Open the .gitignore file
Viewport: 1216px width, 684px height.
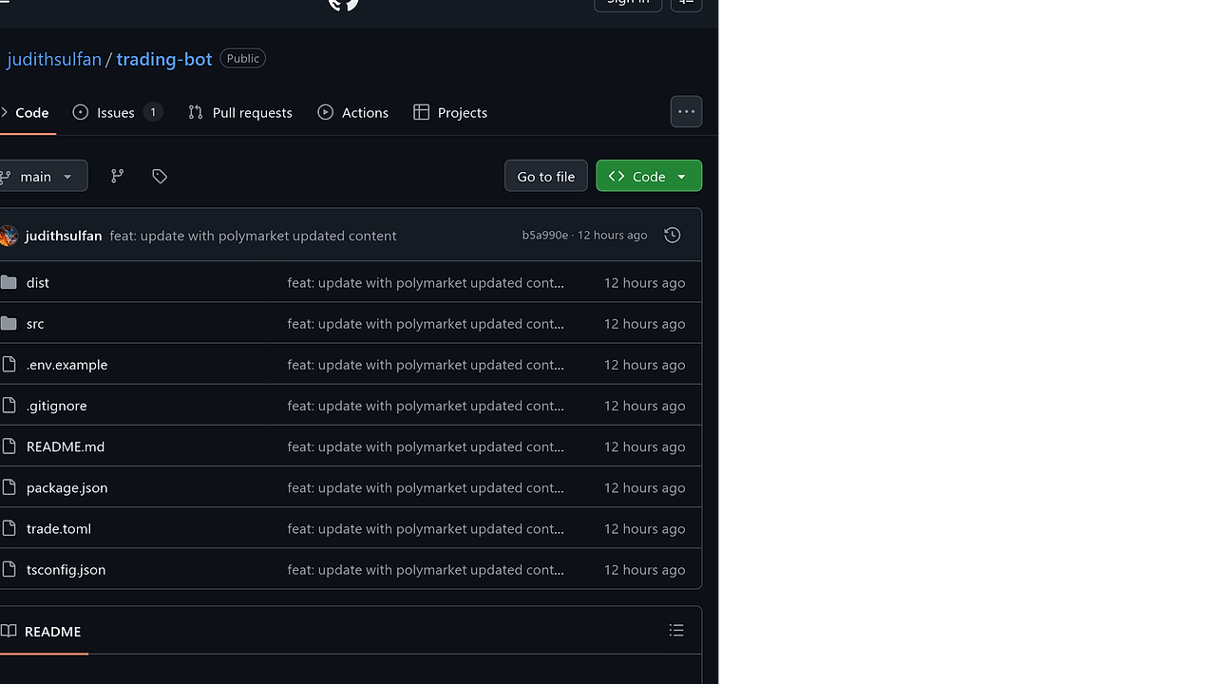click(57, 406)
